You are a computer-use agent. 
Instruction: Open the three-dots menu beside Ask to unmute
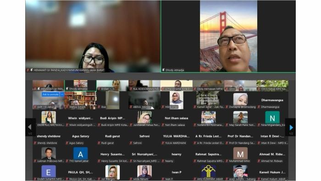pyautogui.click(x=62, y=94)
